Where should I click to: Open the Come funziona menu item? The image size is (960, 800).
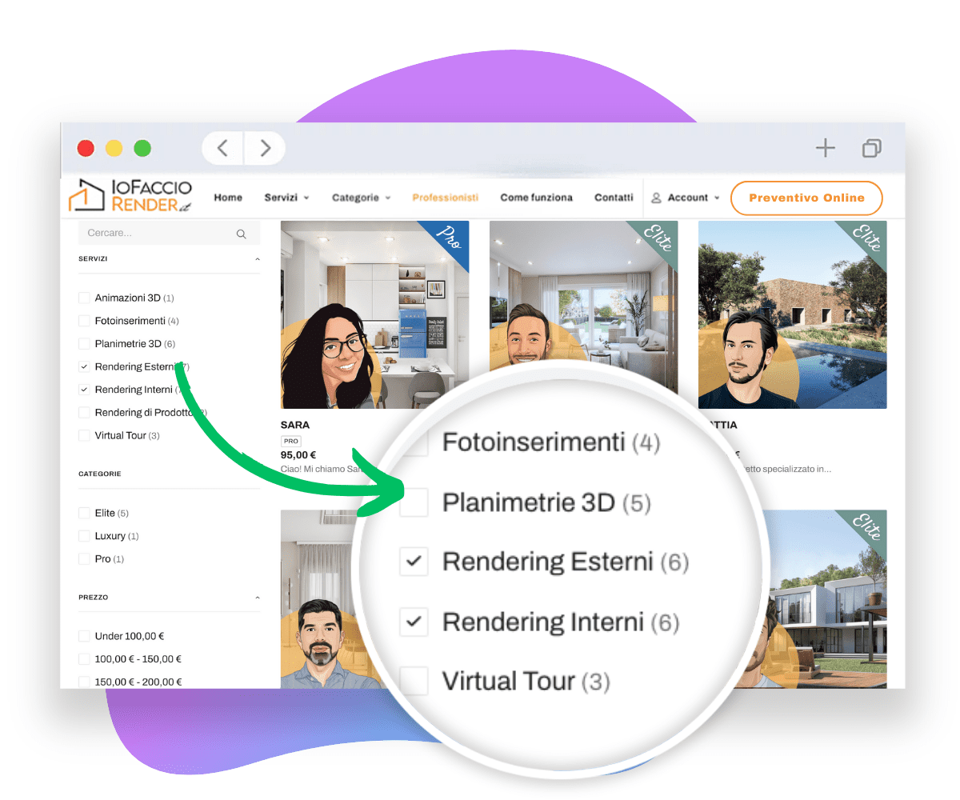coord(536,198)
